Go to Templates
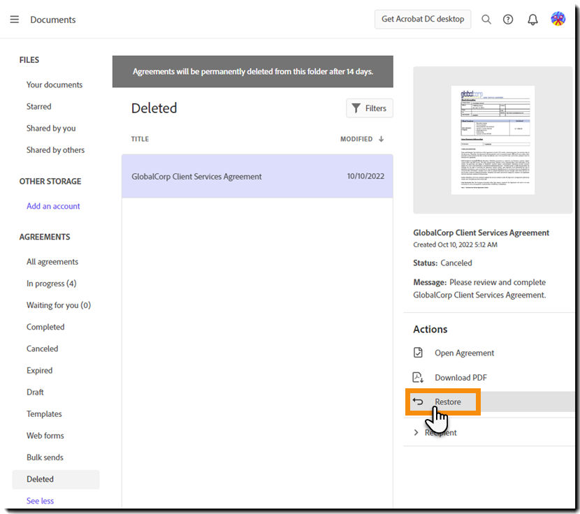This screenshot has height=514, width=580. (44, 414)
